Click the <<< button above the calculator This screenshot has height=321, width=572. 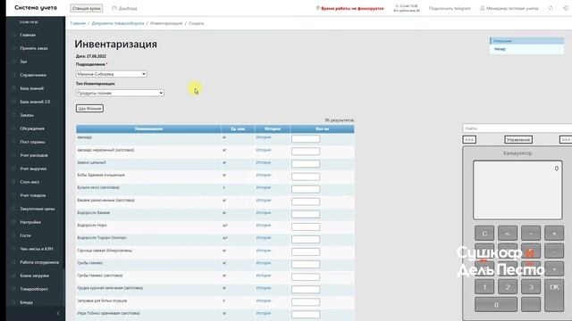[x=469, y=140]
